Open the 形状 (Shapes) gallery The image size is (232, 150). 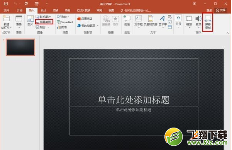tap(63, 17)
